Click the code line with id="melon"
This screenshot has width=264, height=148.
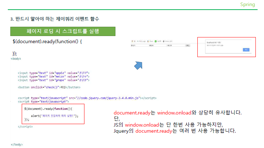[x=53, y=77]
